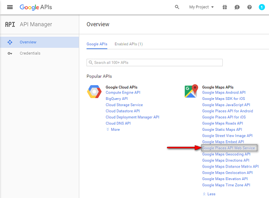Click the Credentials key icon
269x198 pixels.
10,53
